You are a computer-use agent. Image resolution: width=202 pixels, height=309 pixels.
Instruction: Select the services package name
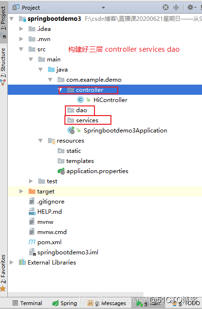(87, 120)
